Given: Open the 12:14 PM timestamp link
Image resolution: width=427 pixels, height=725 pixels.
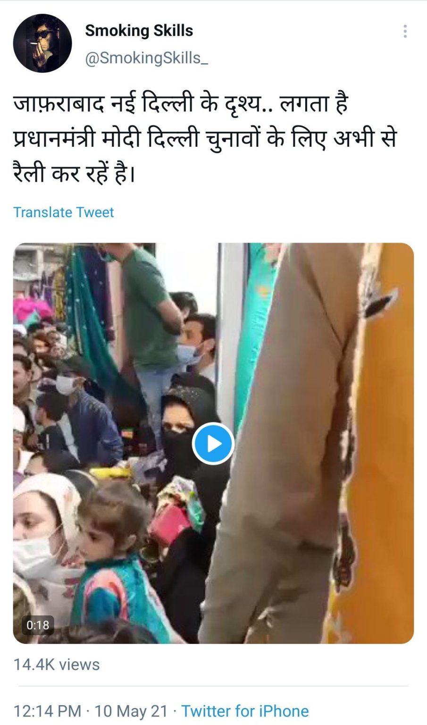Looking at the screenshot, I should tap(47, 711).
